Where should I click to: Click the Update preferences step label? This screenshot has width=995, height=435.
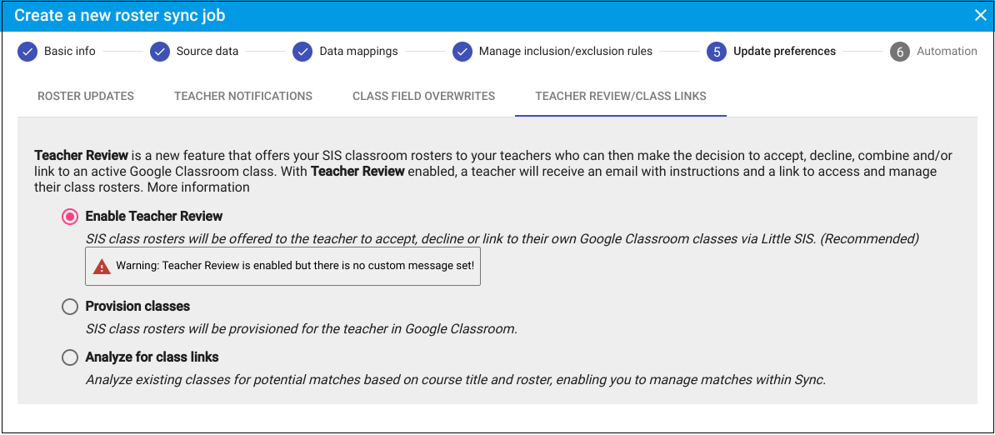coord(784,52)
